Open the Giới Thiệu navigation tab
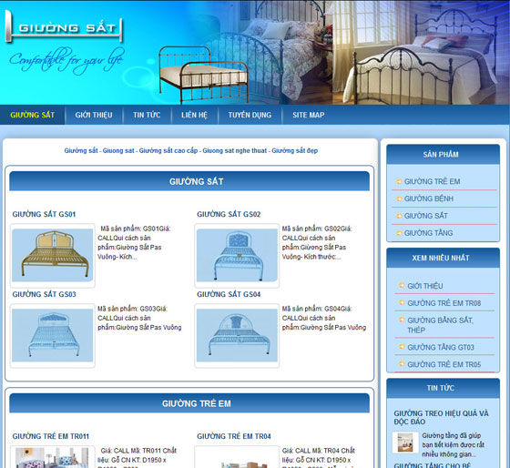Screen dimensions: 510x468 (94, 115)
